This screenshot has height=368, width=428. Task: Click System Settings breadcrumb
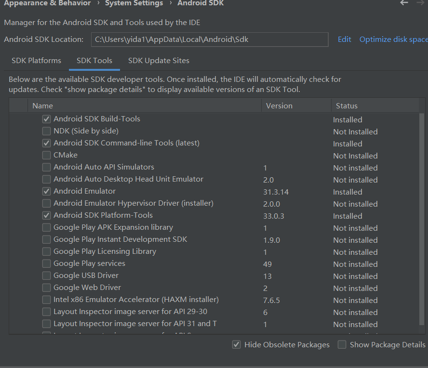(x=134, y=3)
